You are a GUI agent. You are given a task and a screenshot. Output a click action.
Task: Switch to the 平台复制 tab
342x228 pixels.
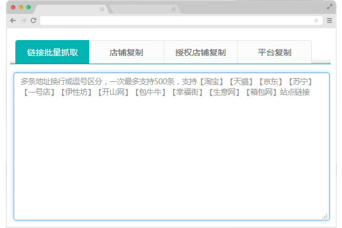[x=275, y=52]
